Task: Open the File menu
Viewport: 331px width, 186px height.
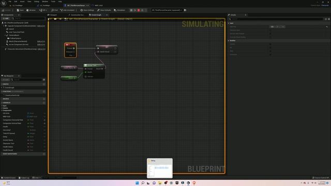Action: 10,2
